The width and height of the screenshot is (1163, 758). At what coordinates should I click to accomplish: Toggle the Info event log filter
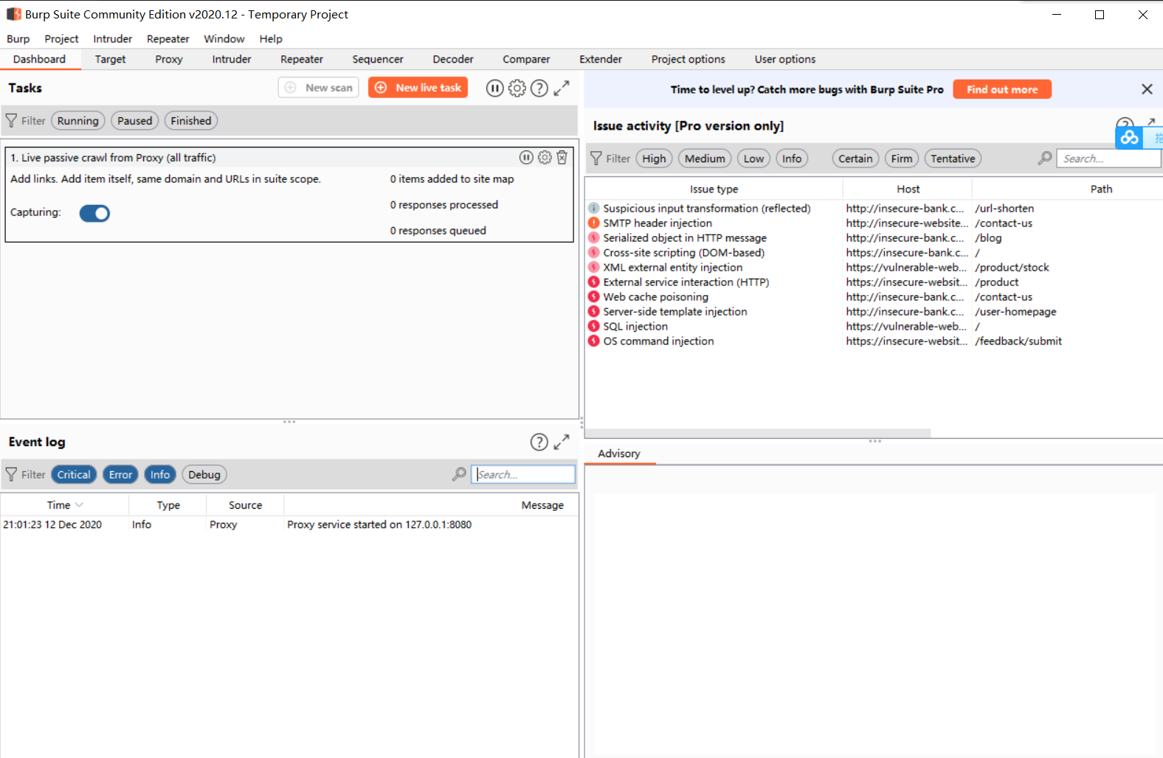[x=160, y=475]
